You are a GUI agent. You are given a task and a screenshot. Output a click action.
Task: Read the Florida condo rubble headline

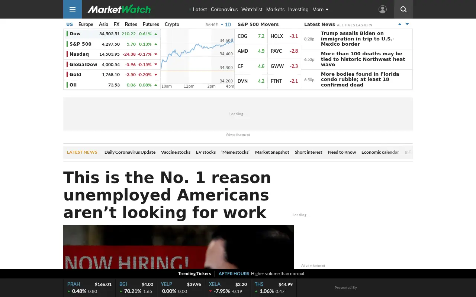click(x=360, y=79)
